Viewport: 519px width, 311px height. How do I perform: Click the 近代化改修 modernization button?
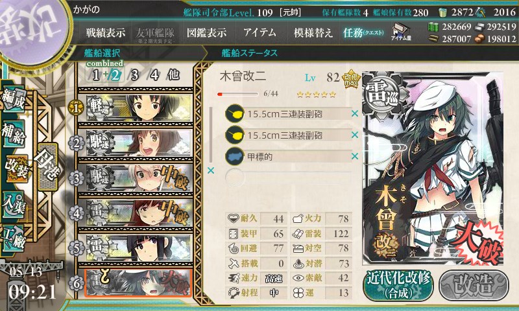pos(398,286)
